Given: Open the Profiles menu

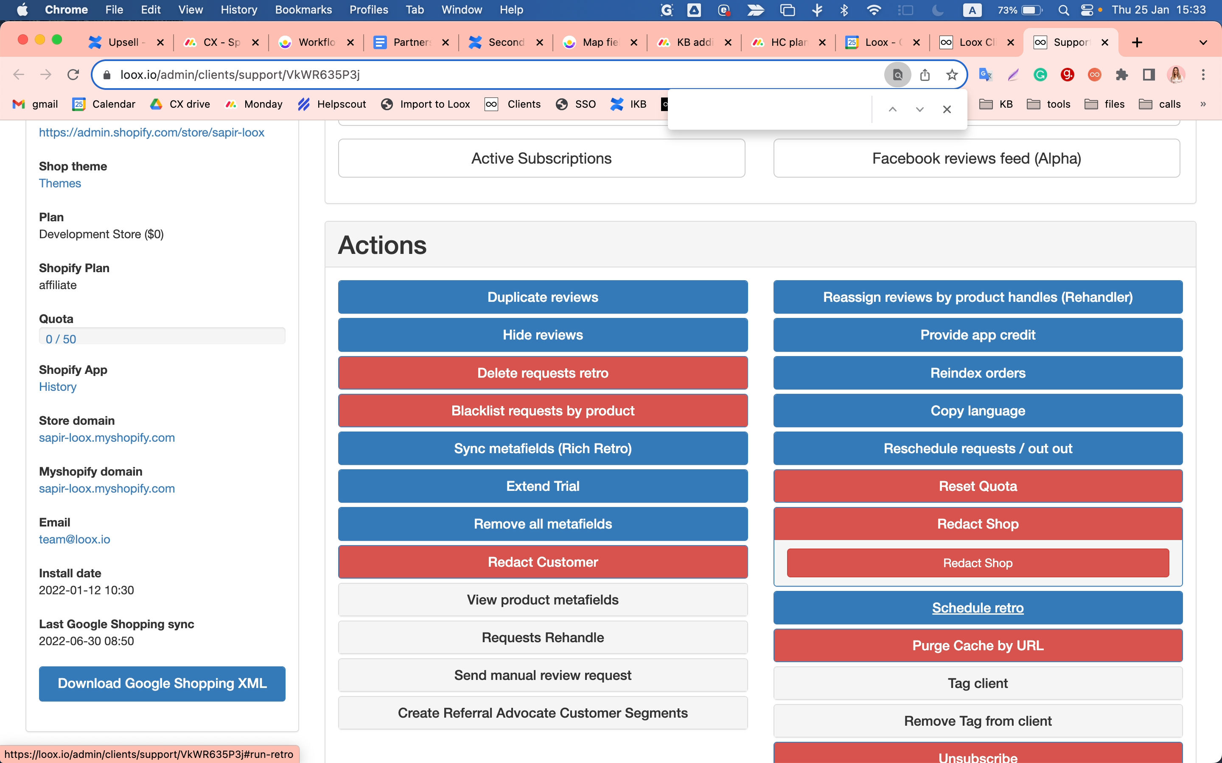Looking at the screenshot, I should coord(369,10).
